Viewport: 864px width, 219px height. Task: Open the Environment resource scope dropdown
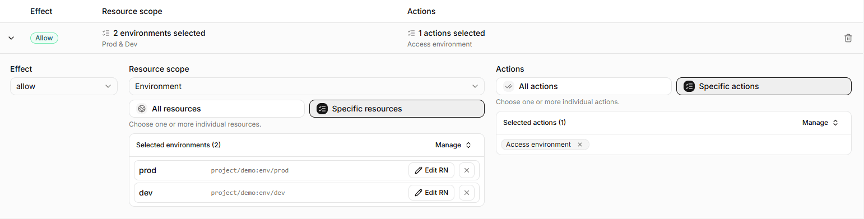306,86
